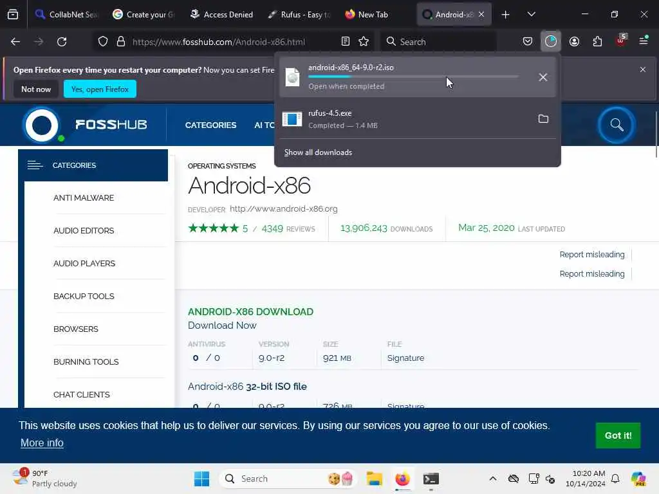Click Android-x86 32-bit ISO file link
659x494 pixels.
[247, 387]
